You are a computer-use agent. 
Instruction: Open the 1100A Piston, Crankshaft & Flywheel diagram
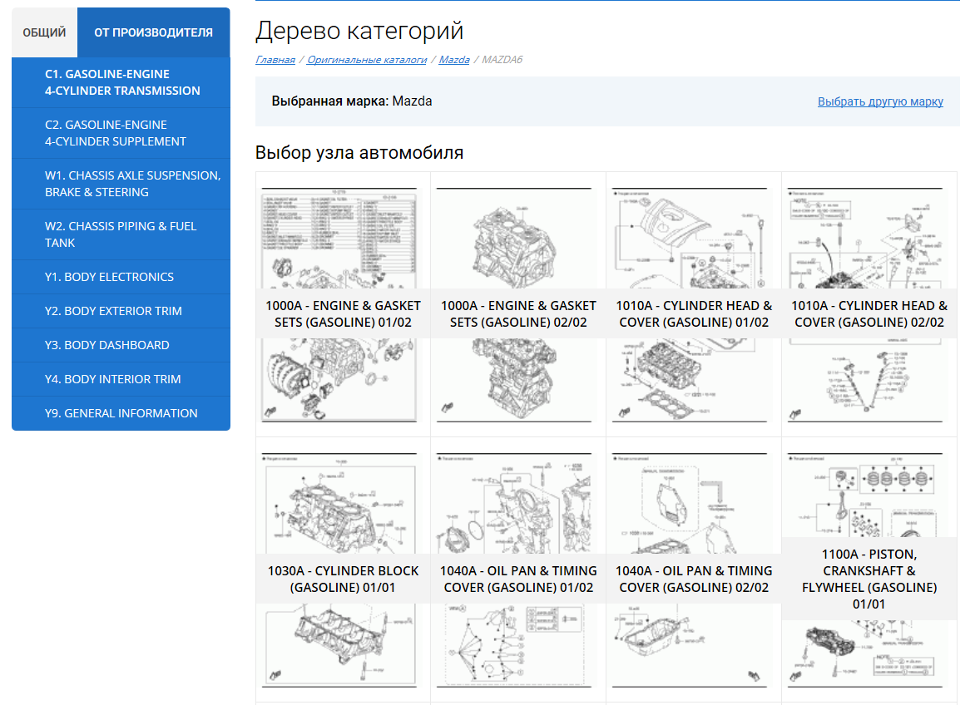[869, 570]
